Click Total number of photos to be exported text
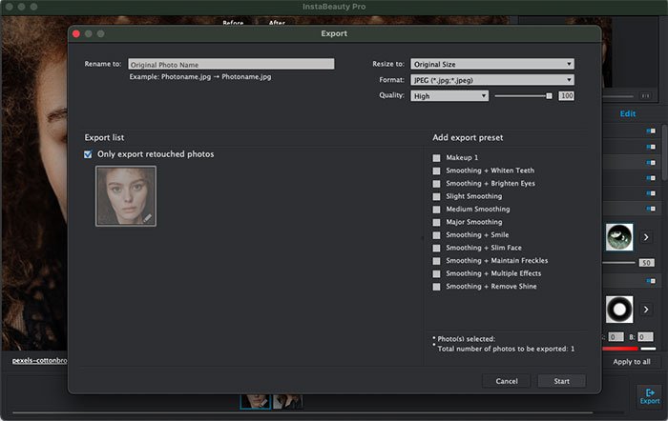The image size is (668, 421). point(506,349)
